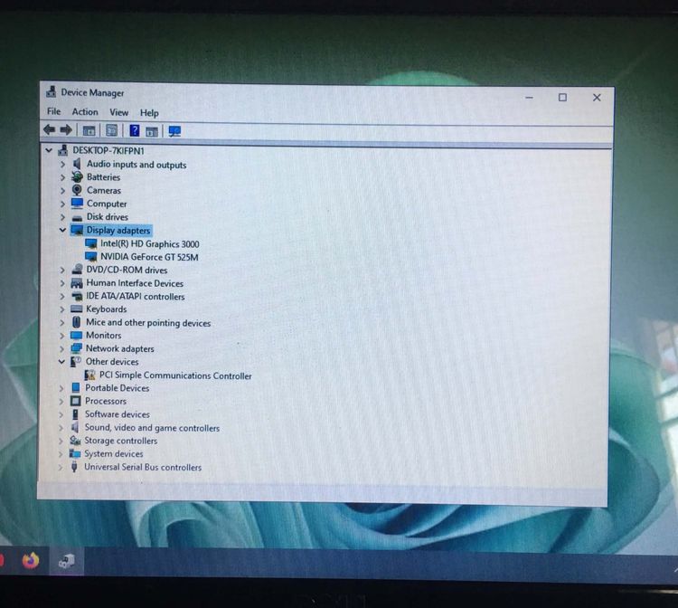Expand the Network adapters chevron
This screenshot has height=608, width=678.
(x=61, y=348)
